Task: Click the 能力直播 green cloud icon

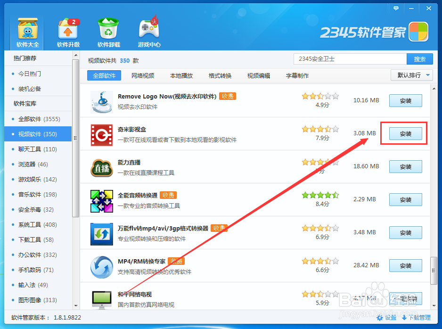Action: 102,168
